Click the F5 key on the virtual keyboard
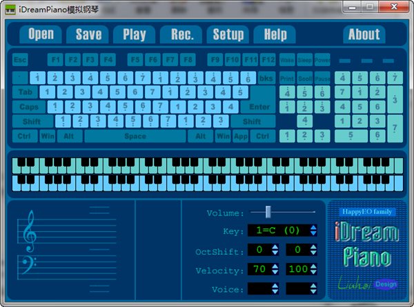The image size is (414, 307). click(135, 60)
